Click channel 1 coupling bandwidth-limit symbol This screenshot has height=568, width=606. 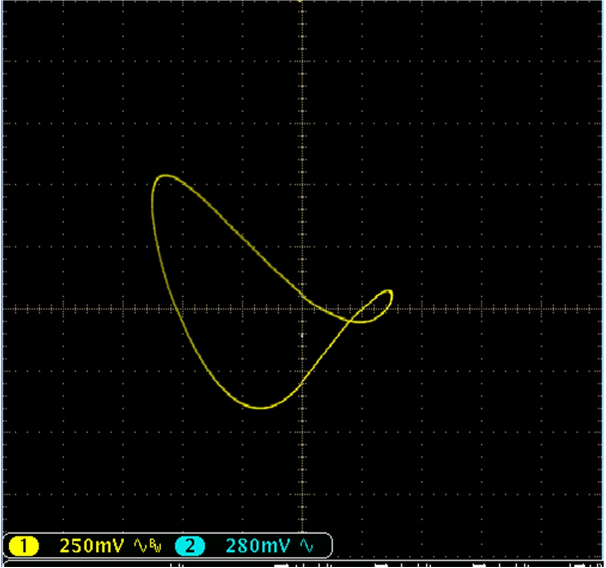(148, 546)
